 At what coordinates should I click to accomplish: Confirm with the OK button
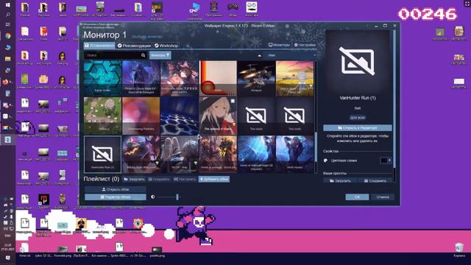tap(357, 197)
